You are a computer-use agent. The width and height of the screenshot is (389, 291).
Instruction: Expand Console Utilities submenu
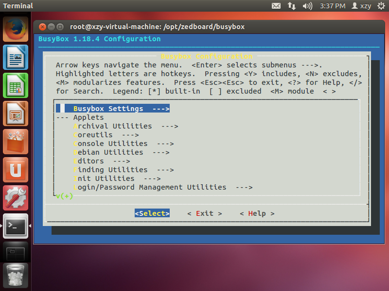[x=124, y=144]
